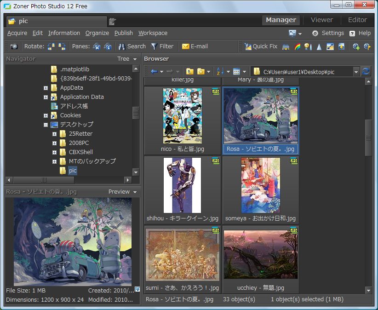Screen dimensions: 378x310
Task: Apply Quick Fix to the photo
Action: click(261, 46)
